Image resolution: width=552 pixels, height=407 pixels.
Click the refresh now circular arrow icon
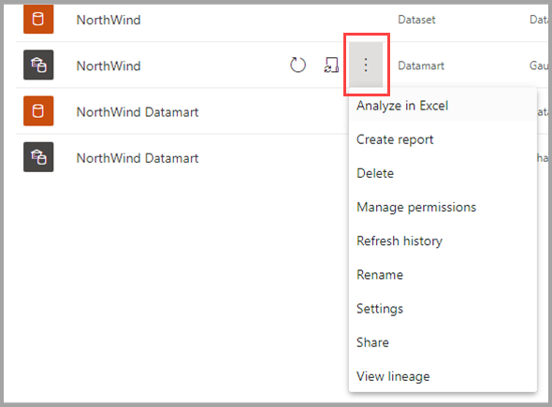pyautogui.click(x=298, y=65)
